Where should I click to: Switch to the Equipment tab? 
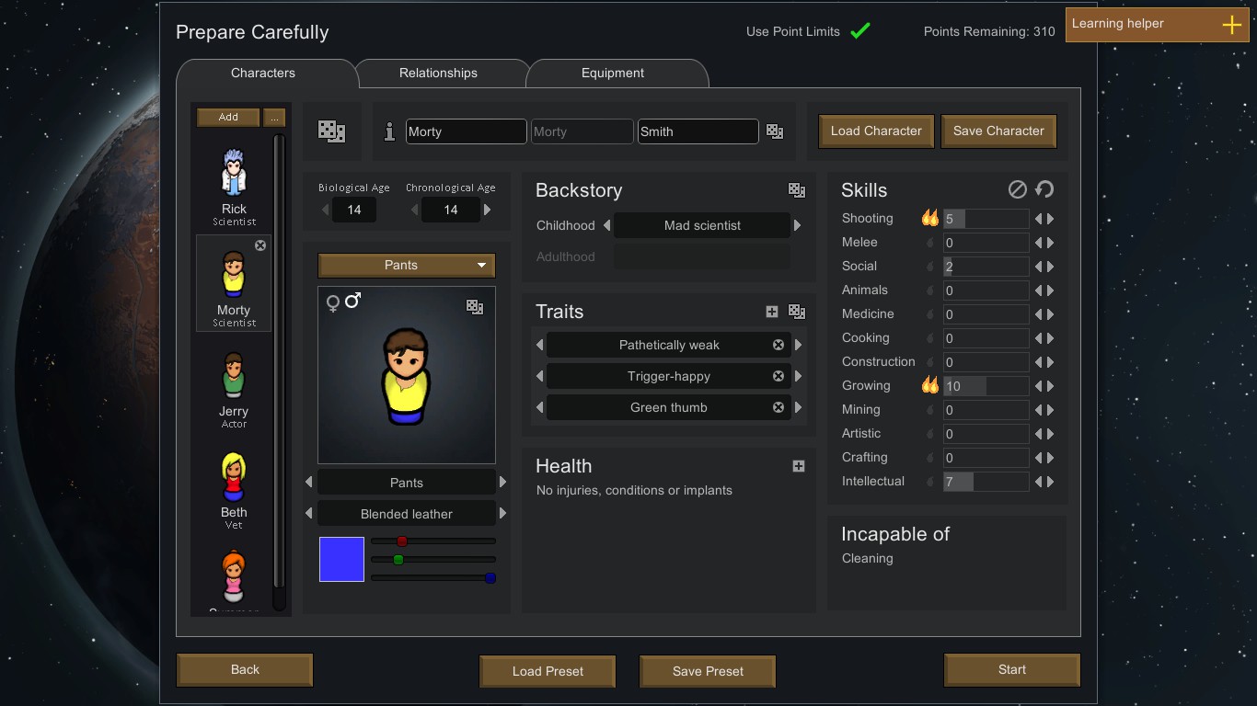click(x=613, y=73)
